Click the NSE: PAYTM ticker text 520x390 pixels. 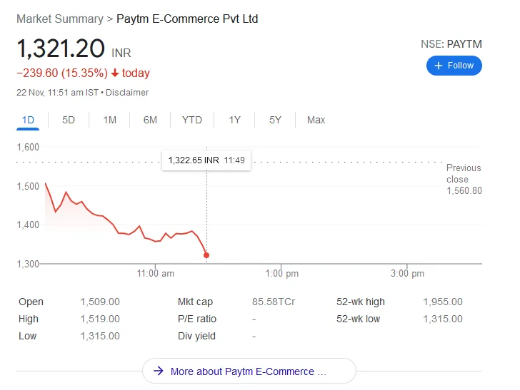(x=451, y=44)
